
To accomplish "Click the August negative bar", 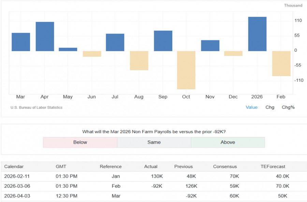I will pos(139,61).
